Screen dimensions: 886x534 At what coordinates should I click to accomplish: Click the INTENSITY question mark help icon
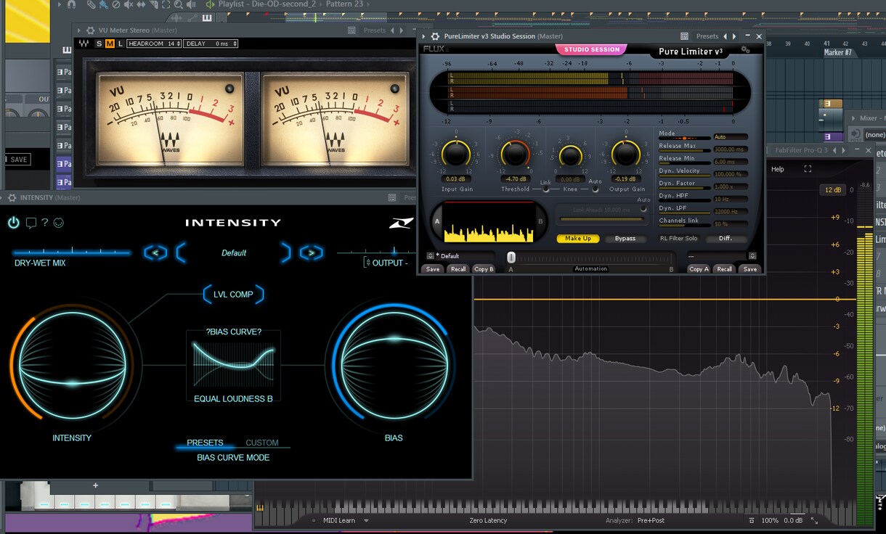pyautogui.click(x=45, y=223)
